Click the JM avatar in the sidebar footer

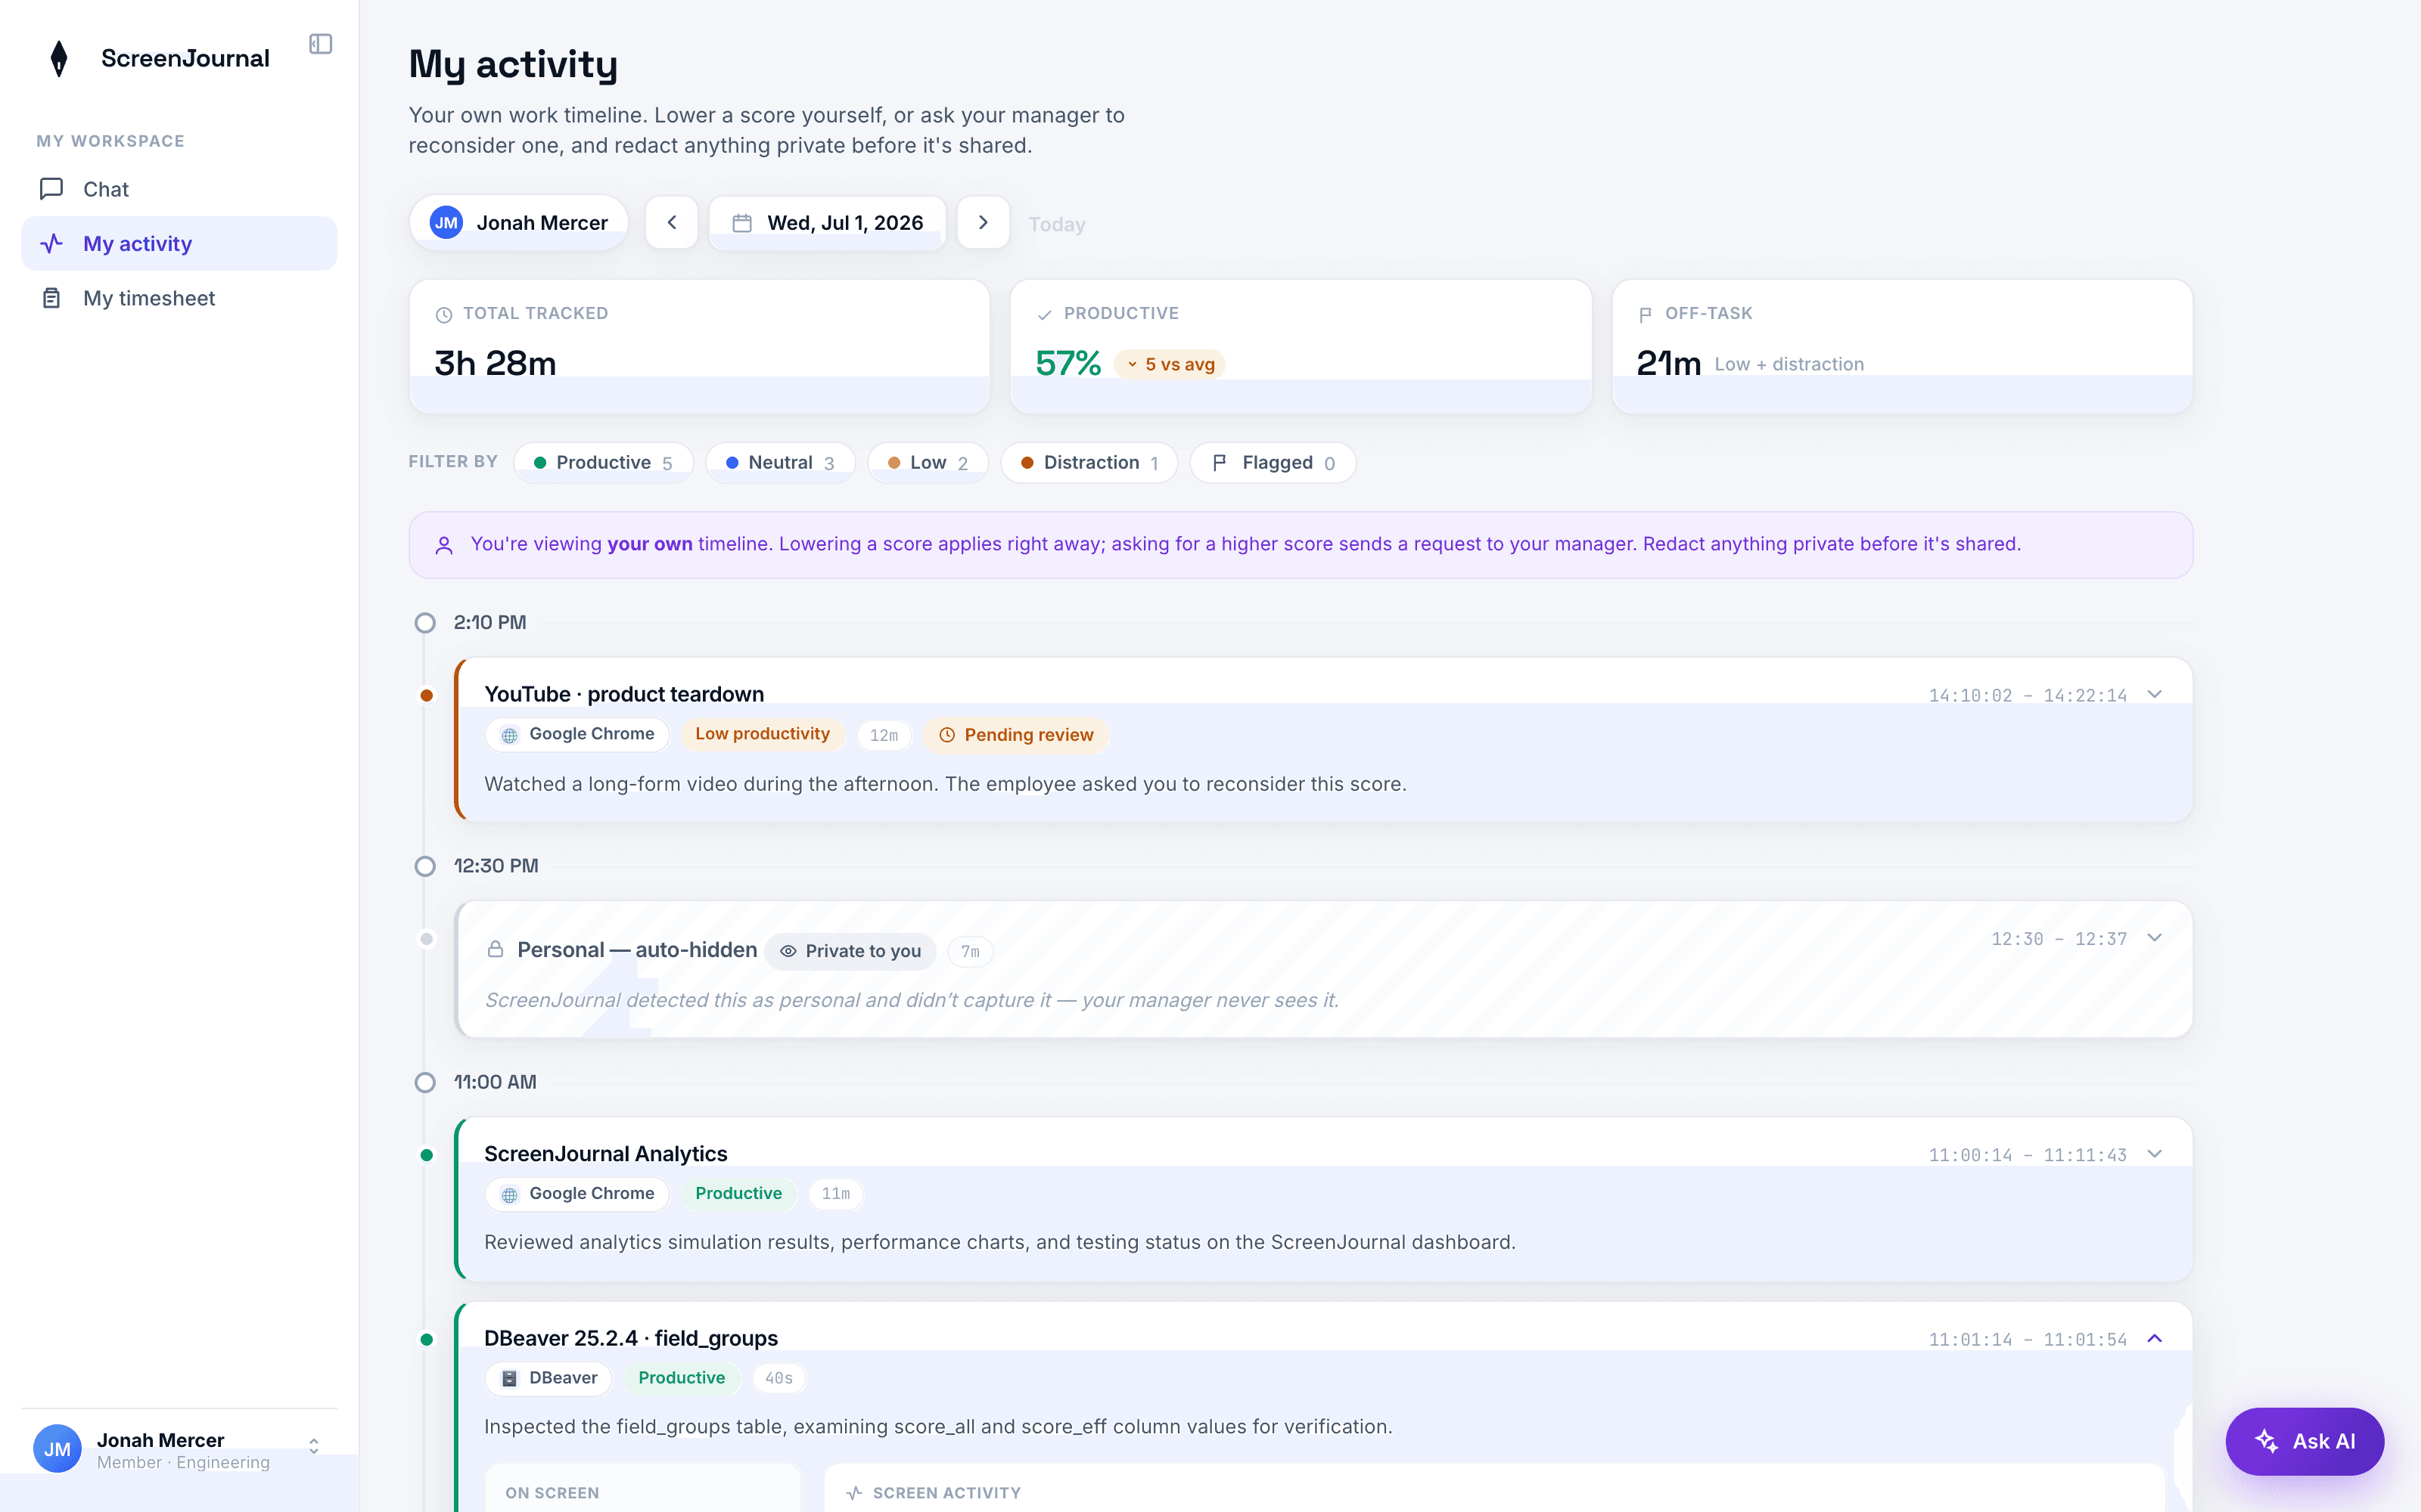pos(57,1449)
